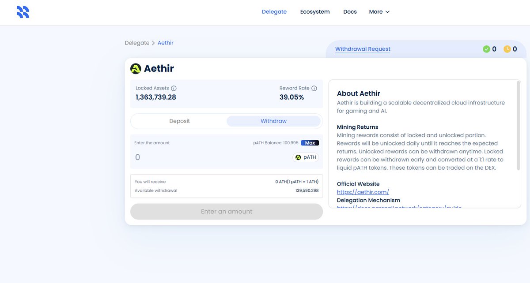530x283 pixels.
Task: Click the pending withdrawals count 0
Action: (515, 49)
